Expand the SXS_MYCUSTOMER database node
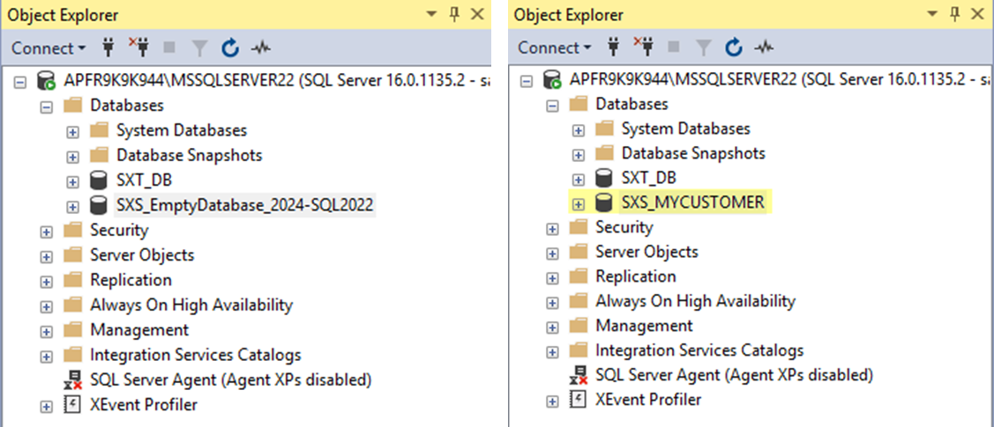The image size is (994, 427). (579, 203)
